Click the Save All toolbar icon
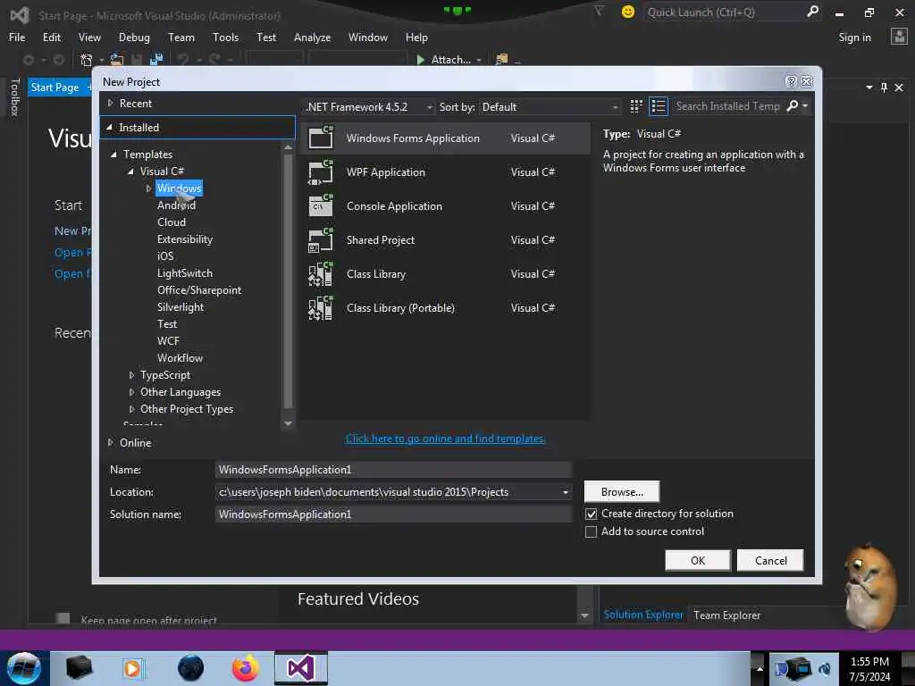The width and height of the screenshot is (915, 686). tap(156, 60)
